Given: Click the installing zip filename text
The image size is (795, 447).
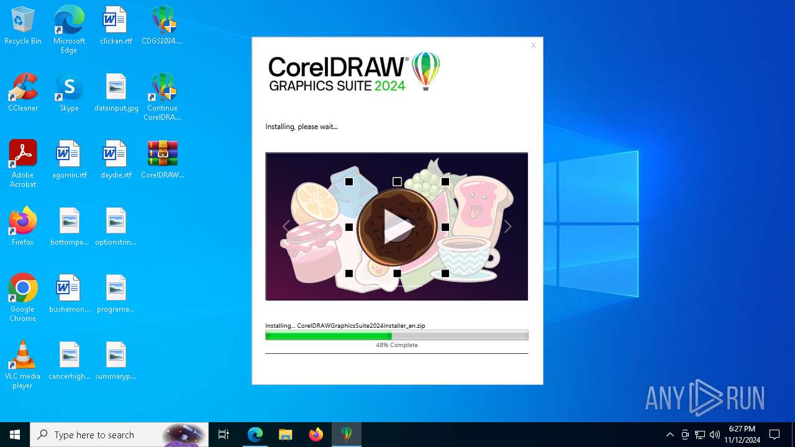Looking at the screenshot, I should tap(361, 325).
